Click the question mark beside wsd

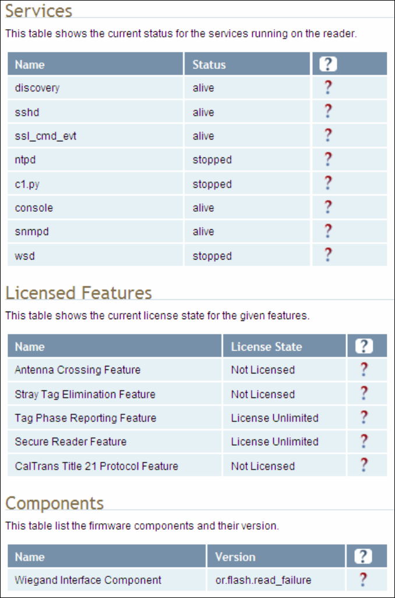[x=327, y=255]
